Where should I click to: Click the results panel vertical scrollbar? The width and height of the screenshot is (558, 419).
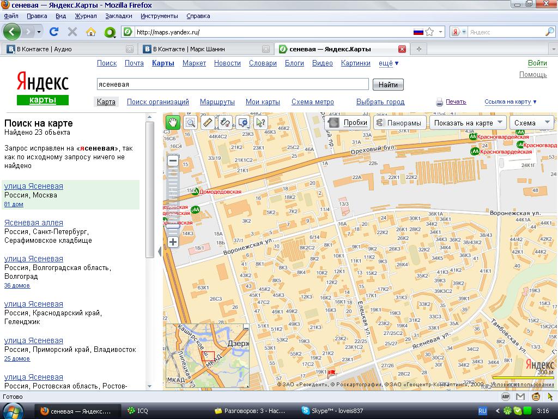(x=149, y=189)
